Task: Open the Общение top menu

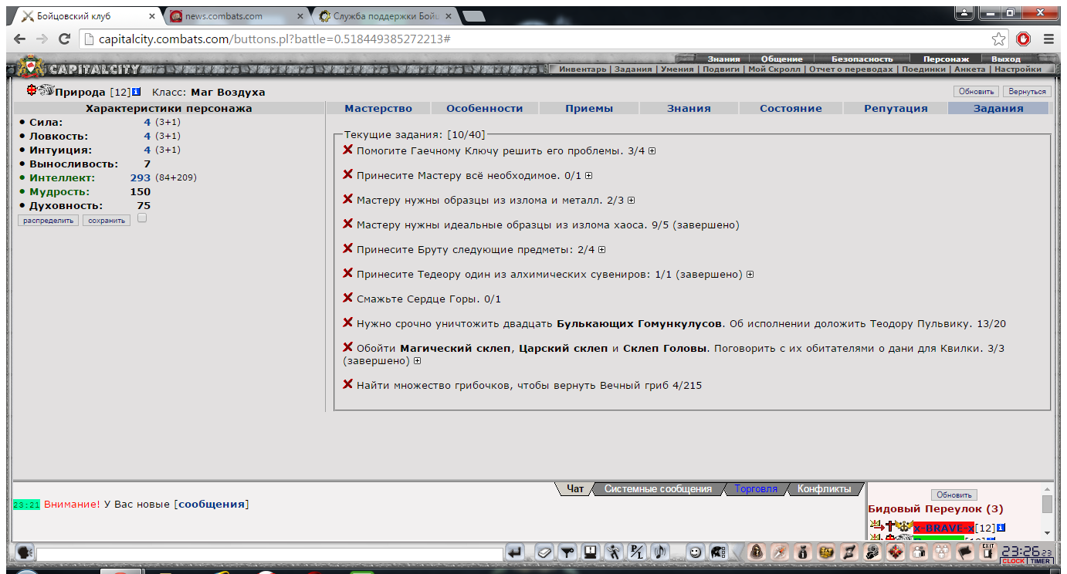Action: click(x=781, y=59)
